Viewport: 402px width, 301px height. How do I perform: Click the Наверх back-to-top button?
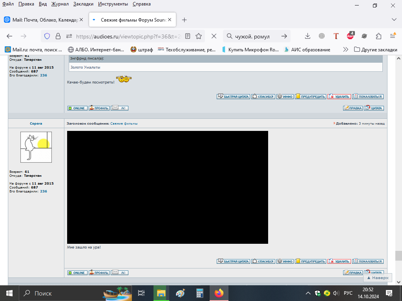[377, 277]
